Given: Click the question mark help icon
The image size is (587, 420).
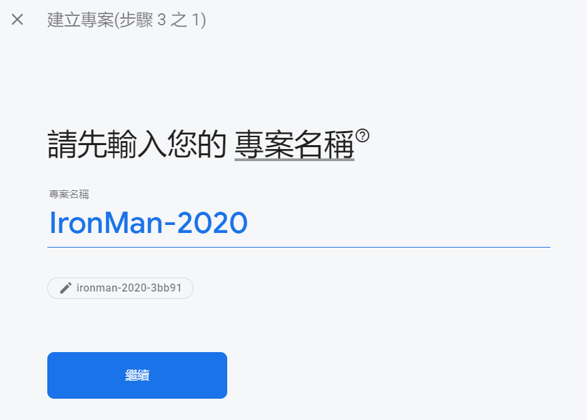Looking at the screenshot, I should [x=362, y=135].
